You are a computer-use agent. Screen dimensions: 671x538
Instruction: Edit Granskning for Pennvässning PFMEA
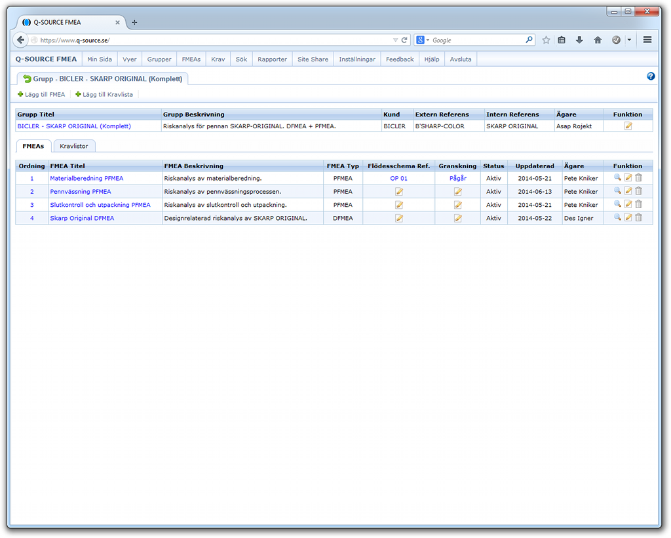(458, 191)
